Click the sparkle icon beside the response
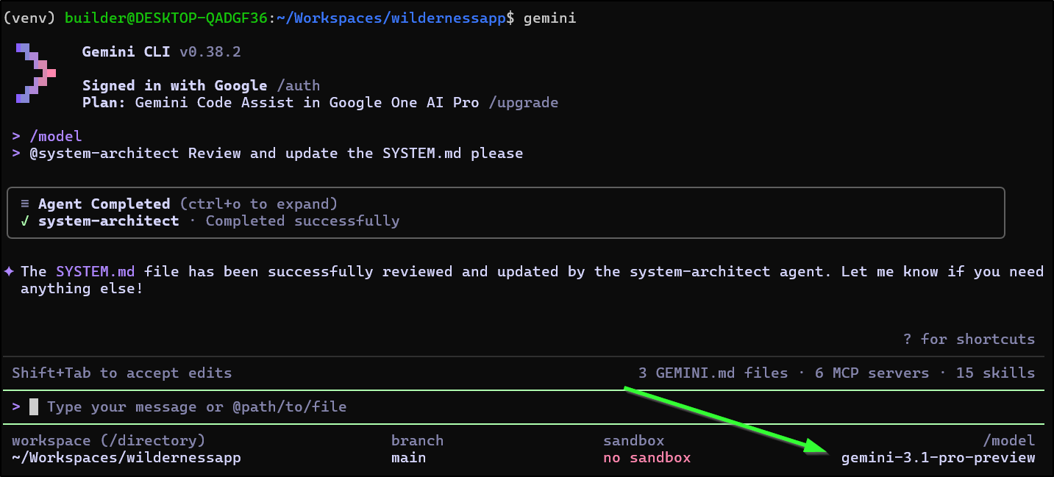Viewport: 1054px width, 477px height. 9,272
